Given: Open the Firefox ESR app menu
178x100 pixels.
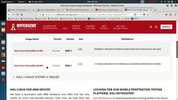Looking at the screenshot, I should 36,2.
